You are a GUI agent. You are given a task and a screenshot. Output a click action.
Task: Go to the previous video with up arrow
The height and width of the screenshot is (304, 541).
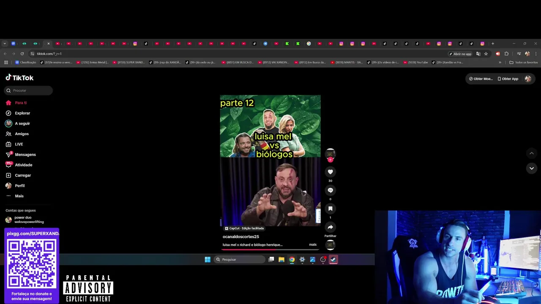532,153
